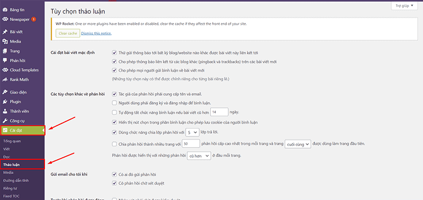The height and width of the screenshot is (200, 423).
Task: Enable auto-close comments on old posts
Action: click(x=114, y=112)
